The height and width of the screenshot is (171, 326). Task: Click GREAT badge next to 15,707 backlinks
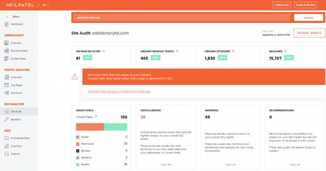pyautogui.click(x=289, y=58)
